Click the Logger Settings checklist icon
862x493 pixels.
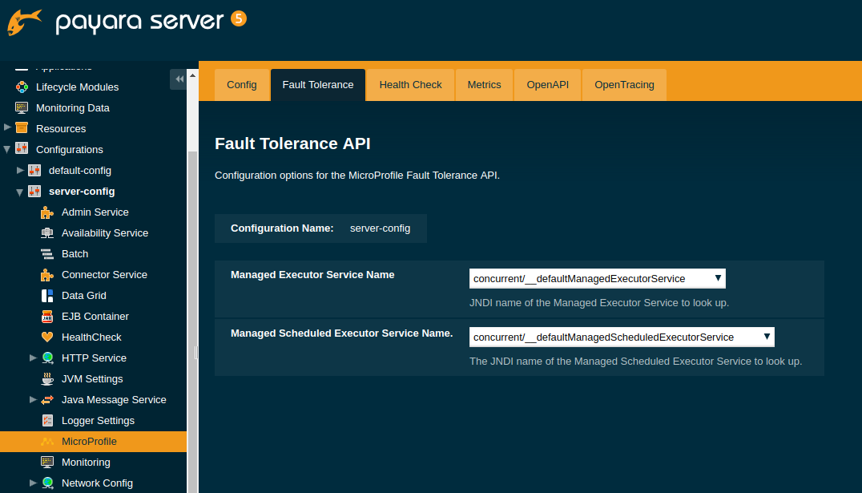(47, 420)
